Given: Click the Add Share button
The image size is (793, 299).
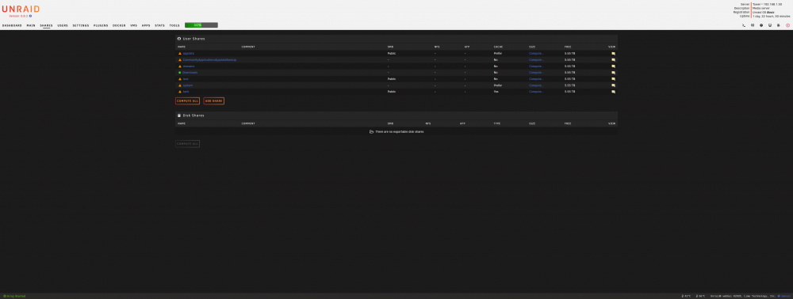Looking at the screenshot, I should (214, 100).
